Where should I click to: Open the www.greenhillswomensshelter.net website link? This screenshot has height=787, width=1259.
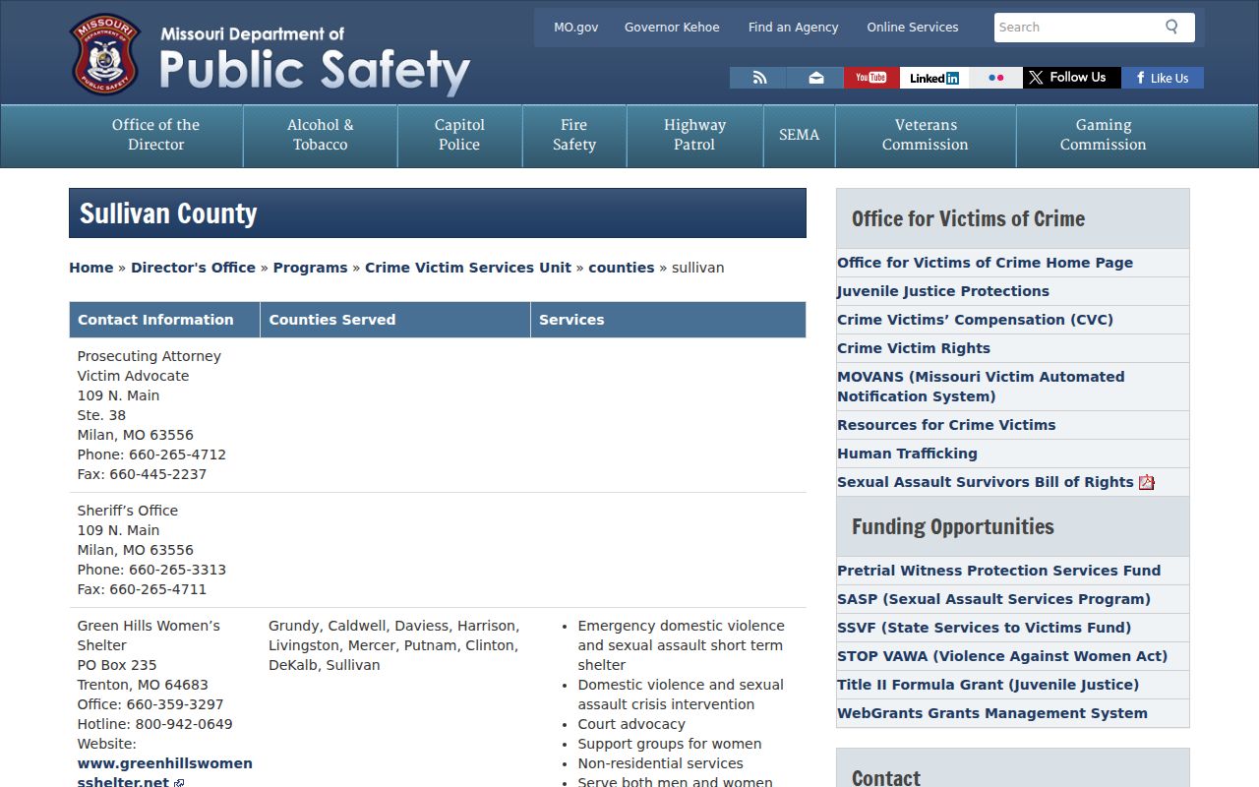coord(165,773)
